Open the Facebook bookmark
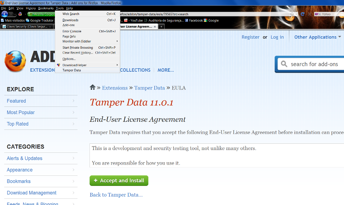The image size is (344, 205). tap(194, 20)
